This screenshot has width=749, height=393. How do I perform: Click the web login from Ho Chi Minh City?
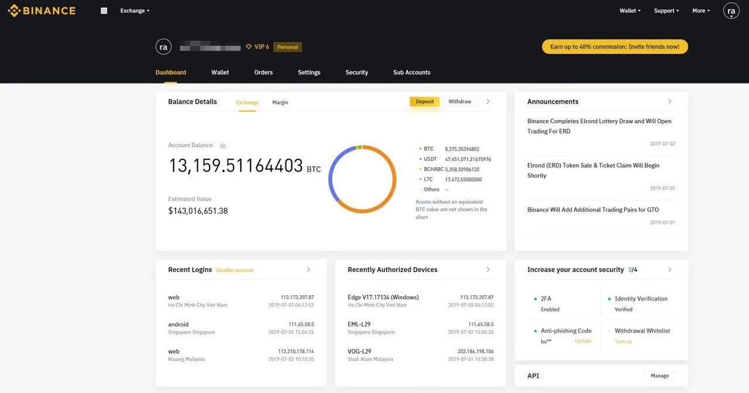(241, 301)
